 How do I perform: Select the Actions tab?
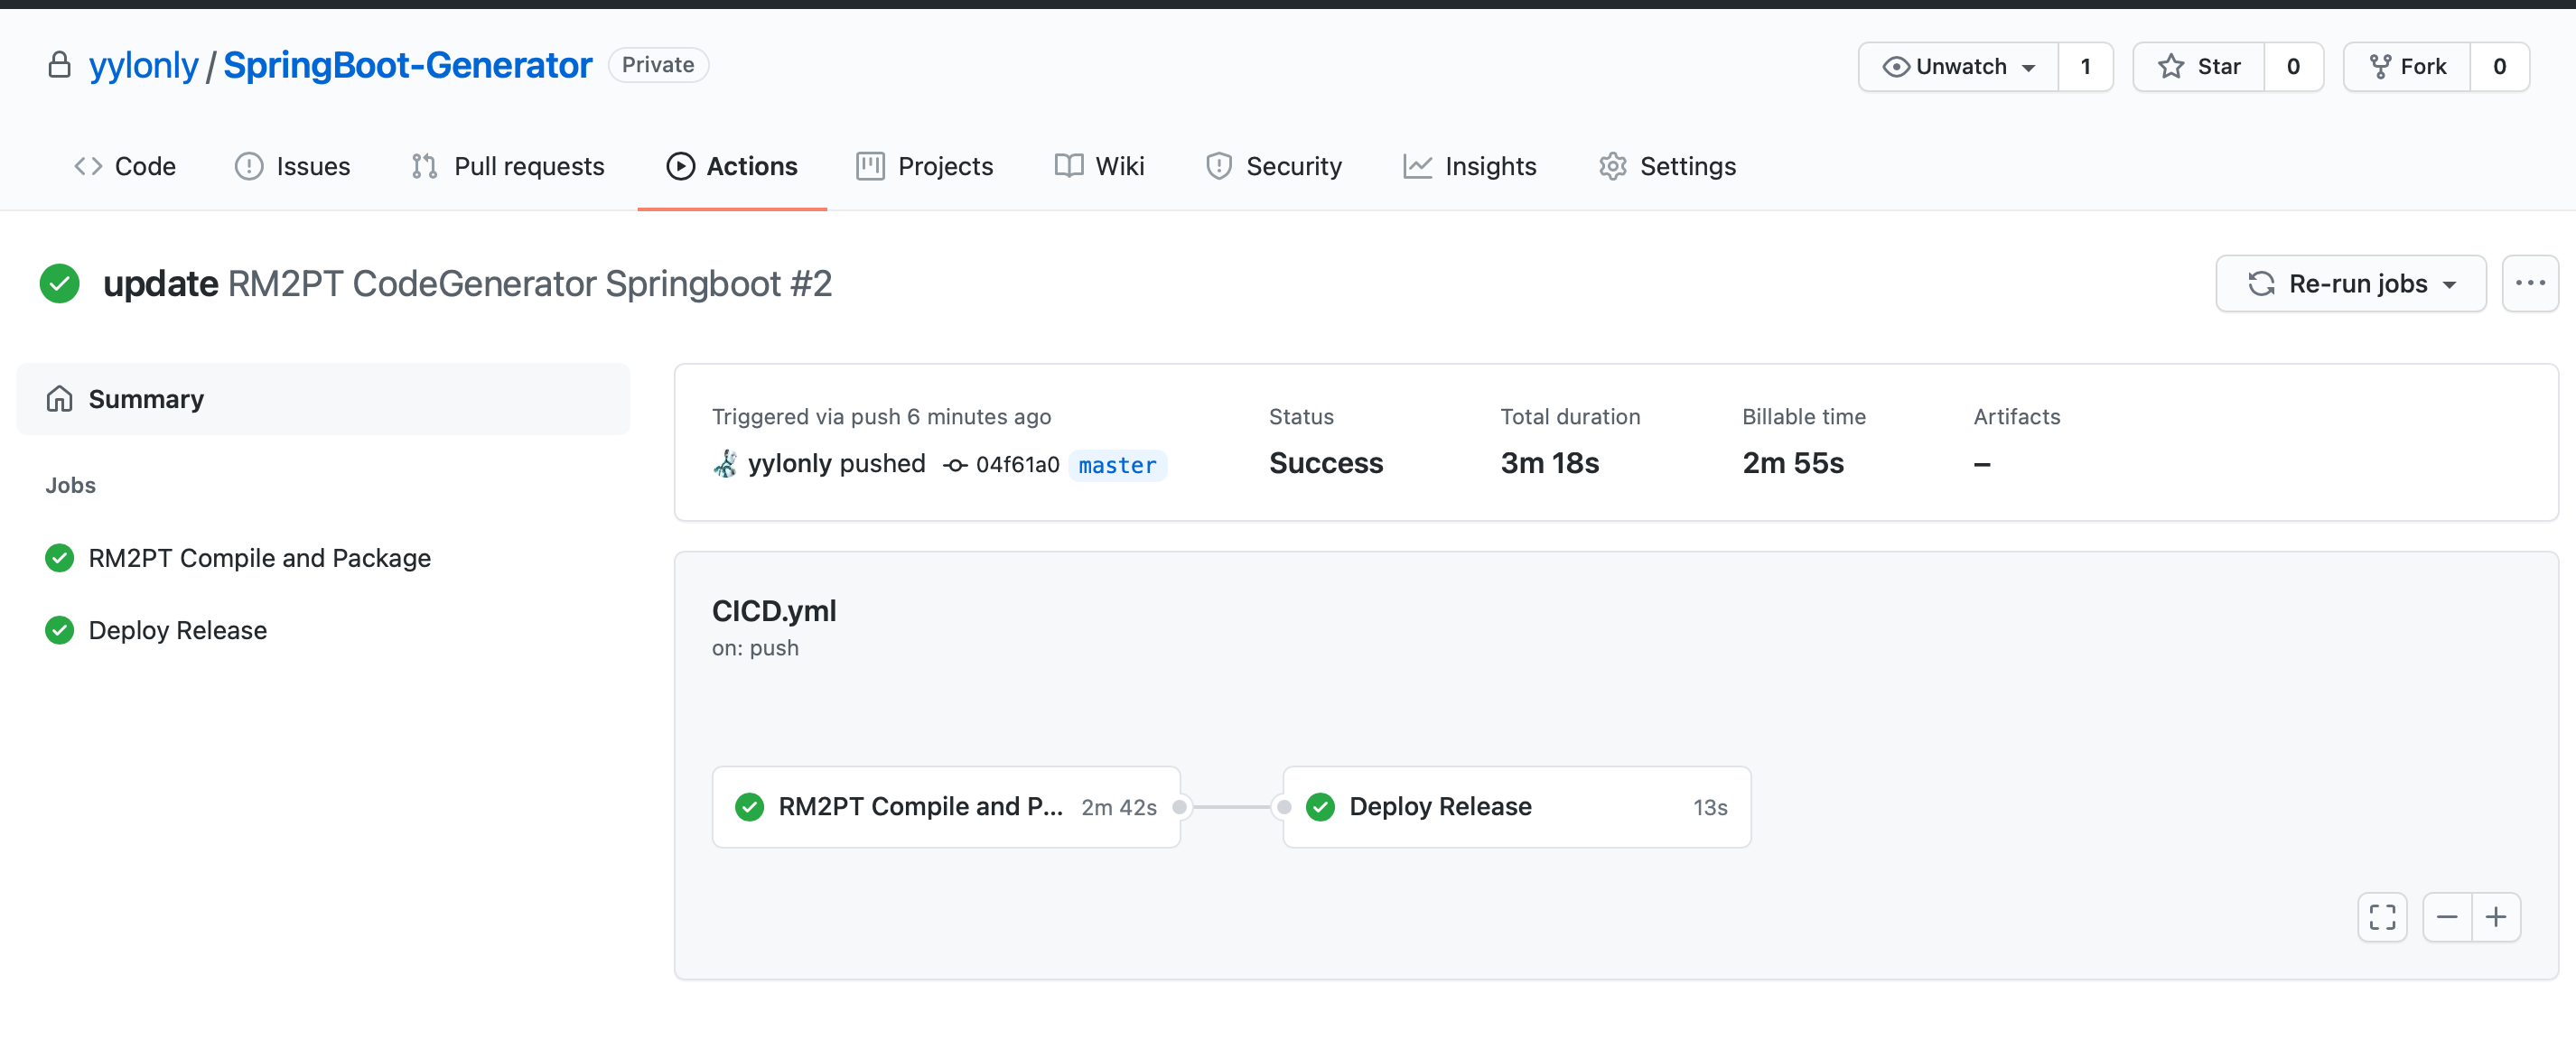[x=732, y=166]
